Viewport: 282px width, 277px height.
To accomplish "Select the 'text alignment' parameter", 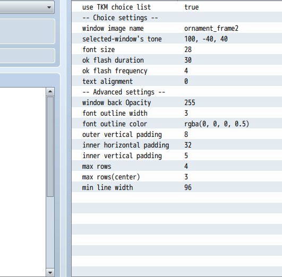I will click(x=107, y=82).
